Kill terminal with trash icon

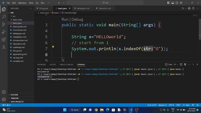click(x=185, y=64)
